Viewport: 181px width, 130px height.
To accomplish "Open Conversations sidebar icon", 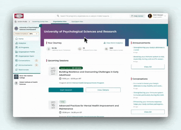I will [x=16, y=61].
